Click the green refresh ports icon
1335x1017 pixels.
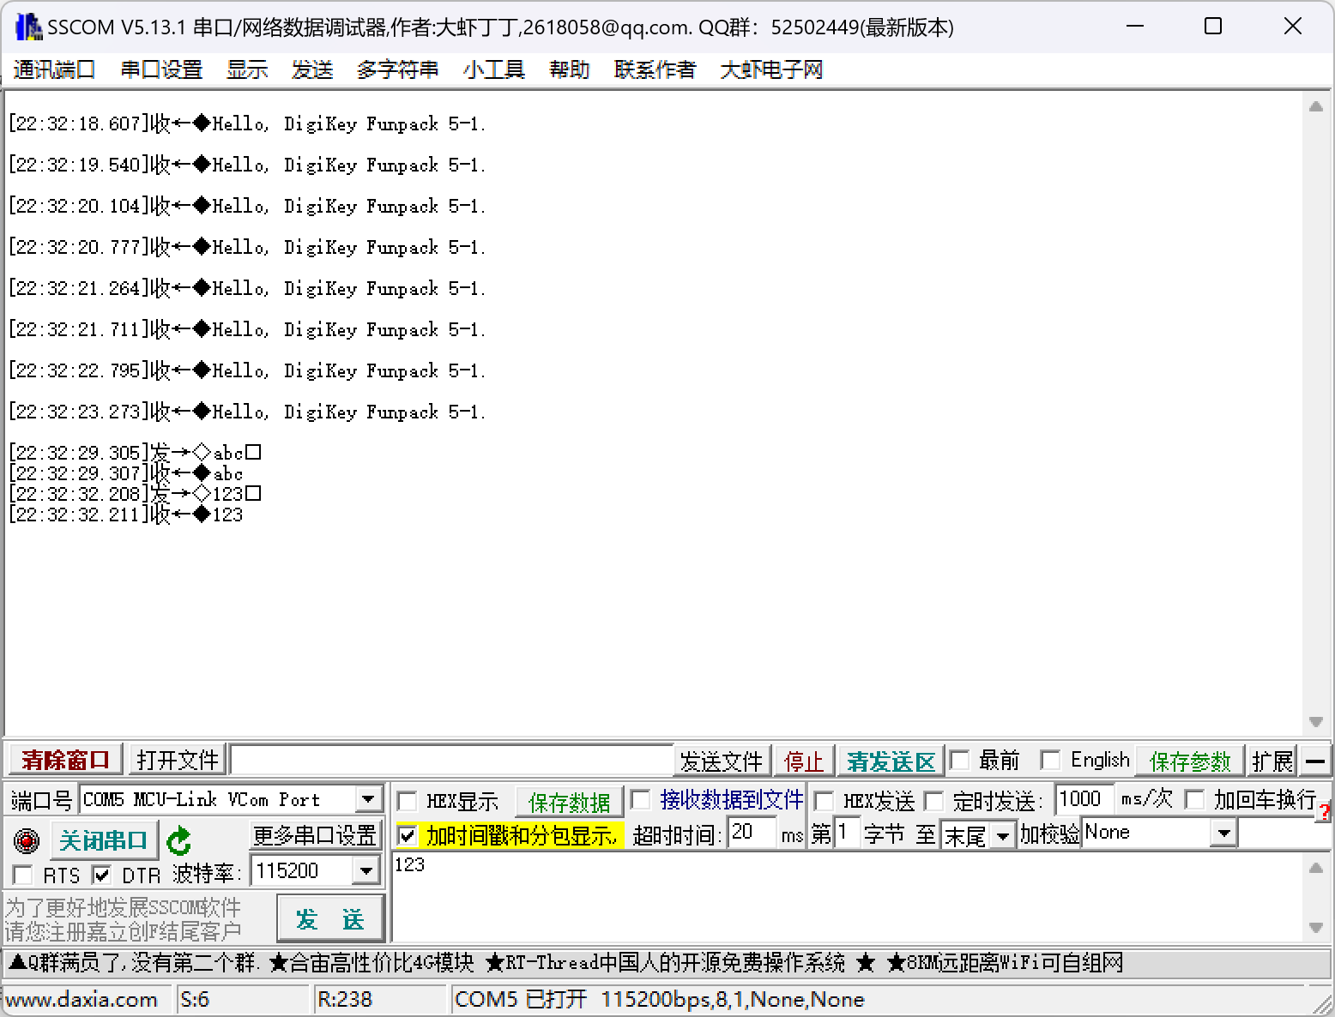178,841
